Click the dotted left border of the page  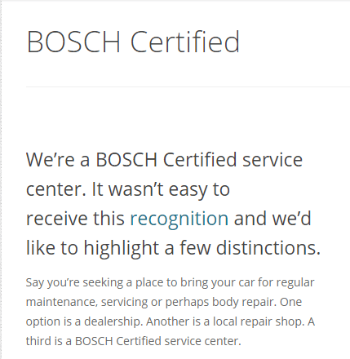[x=1, y=179]
